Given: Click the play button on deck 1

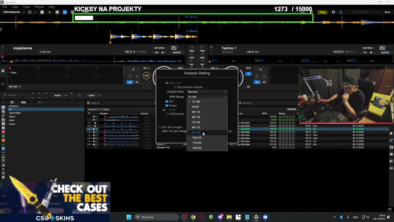Looking at the screenshot, I should click(147, 85).
